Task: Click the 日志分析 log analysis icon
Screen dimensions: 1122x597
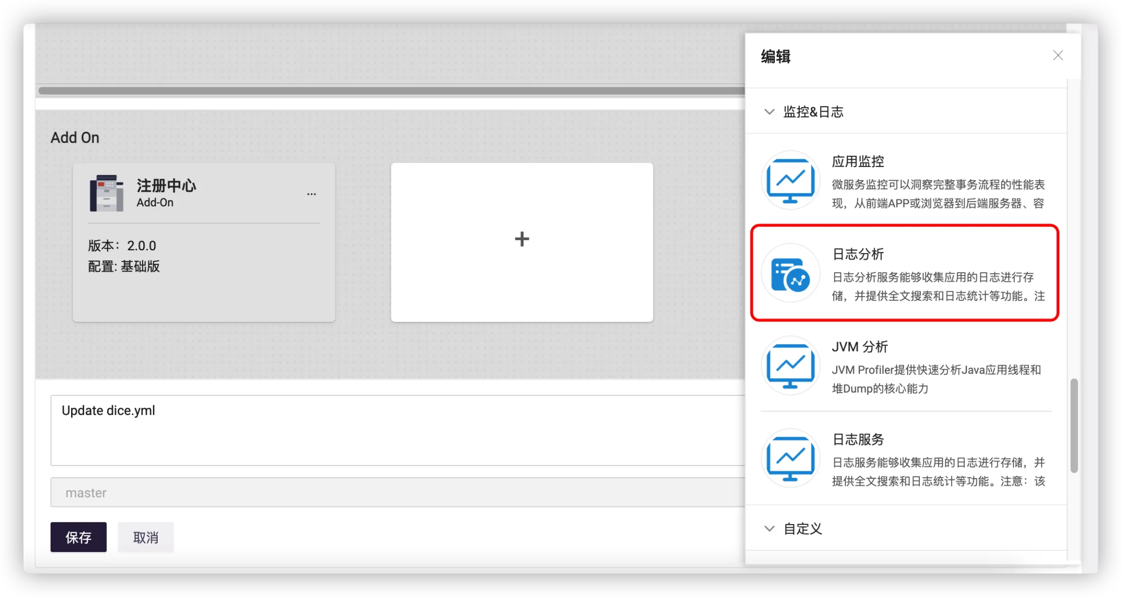Action: (x=790, y=273)
